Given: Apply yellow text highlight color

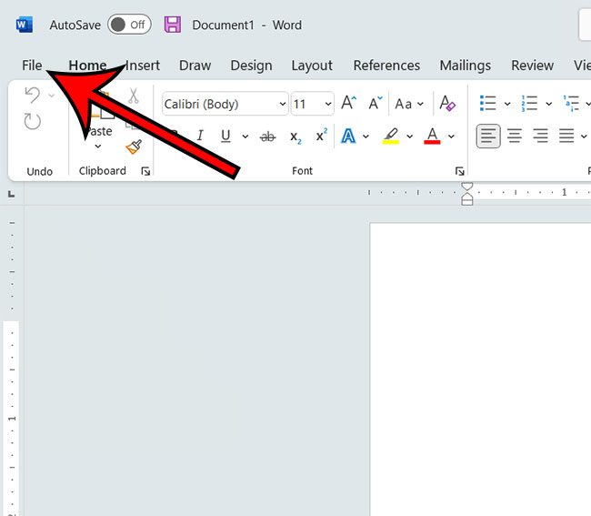Looking at the screenshot, I should point(391,137).
